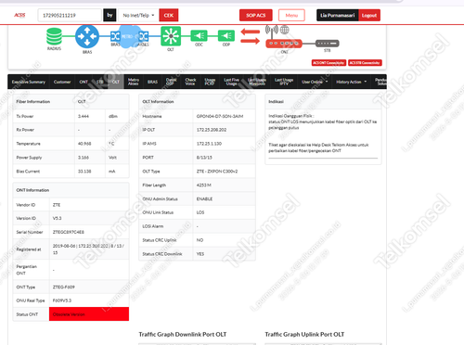Click the red CEK button
Viewport: 464px width, 345px height.
coord(169,15)
